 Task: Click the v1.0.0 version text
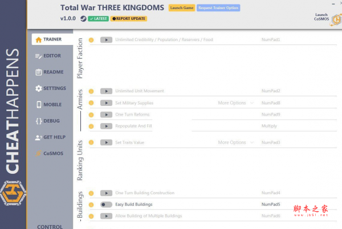tap(68, 19)
